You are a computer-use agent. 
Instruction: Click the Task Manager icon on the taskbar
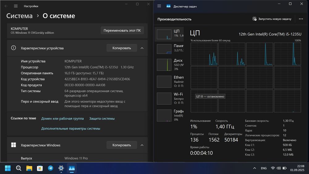click(x=72, y=168)
